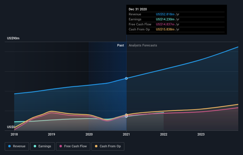Click the US$52.818m revenue value
Viewport: 243px width, 155px height.
coord(165,14)
